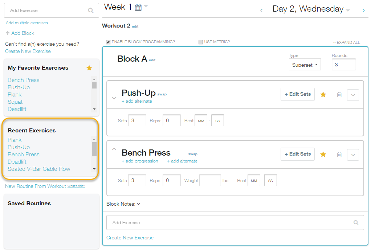Viewport: 371px width, 251px height.
Task: Click Edit Sets for Bench Press
Action: 297,154
